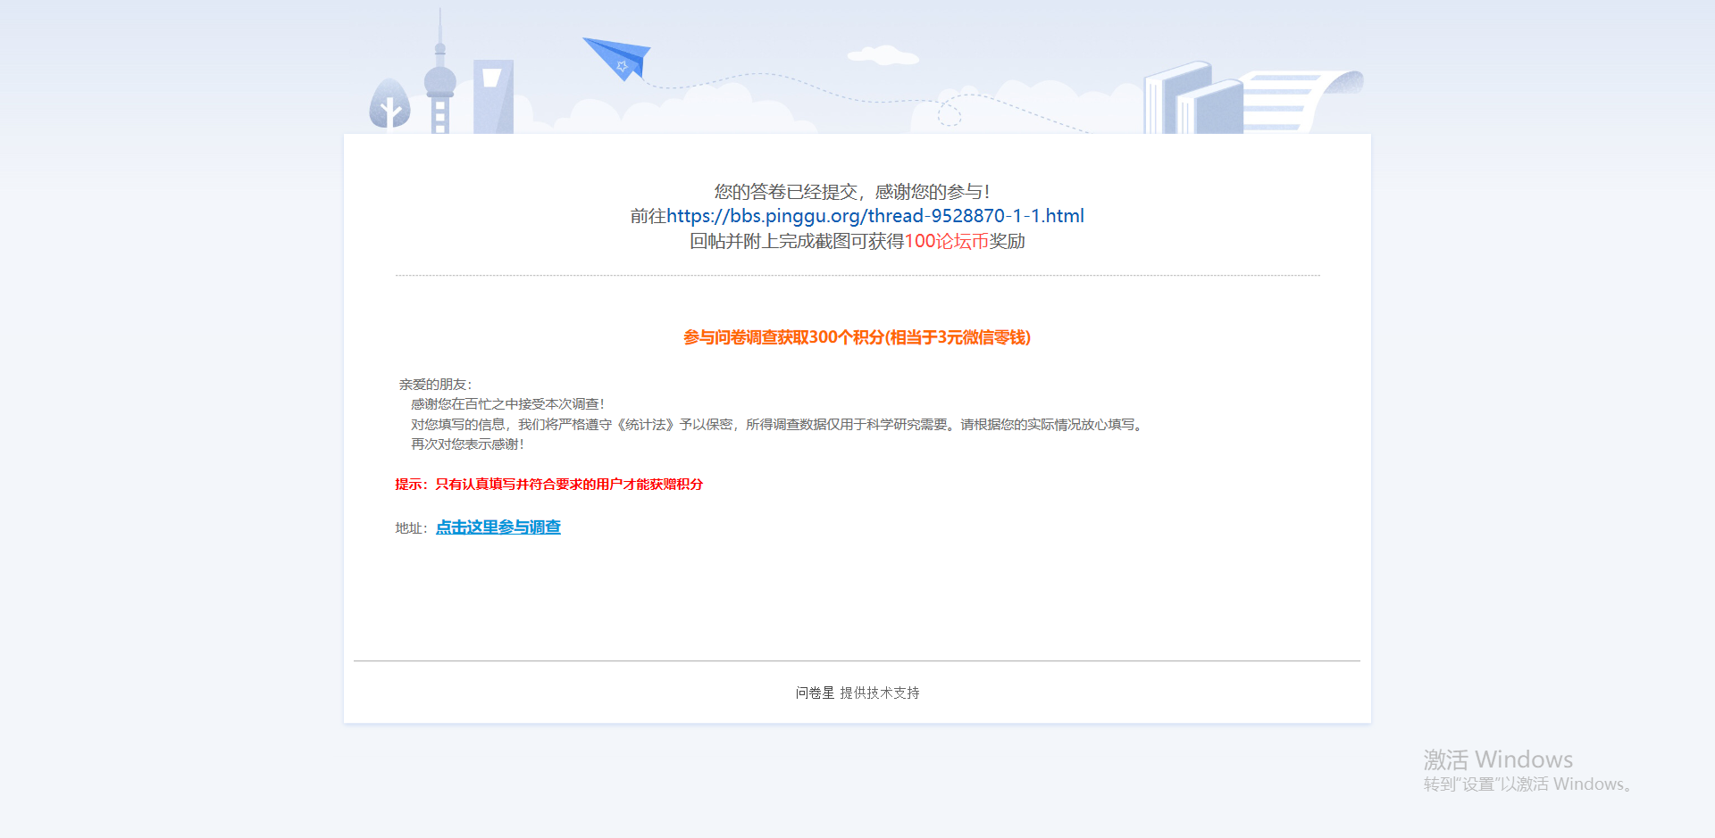Click the red 提示 warning line
The height and width of the screenshot is (838, 1715).
pyautogui.click(x=549, y=484)
